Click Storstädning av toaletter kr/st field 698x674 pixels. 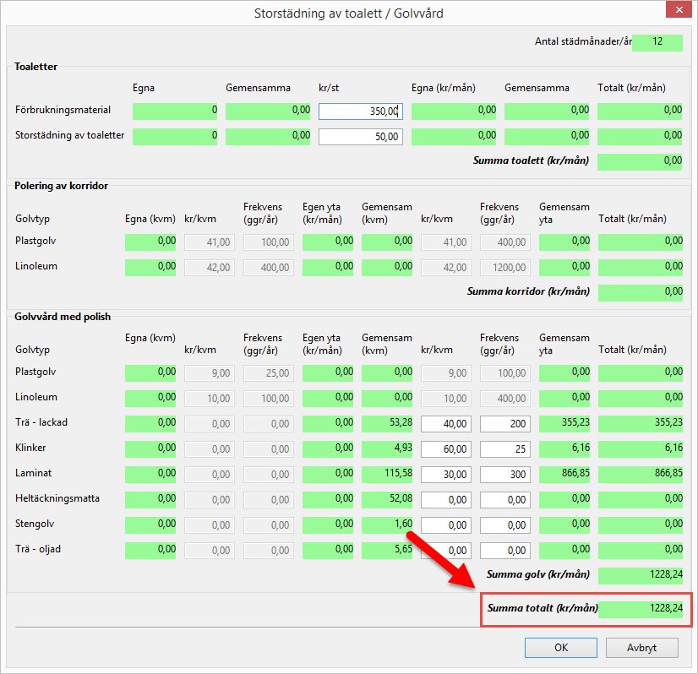pos(361,137)
